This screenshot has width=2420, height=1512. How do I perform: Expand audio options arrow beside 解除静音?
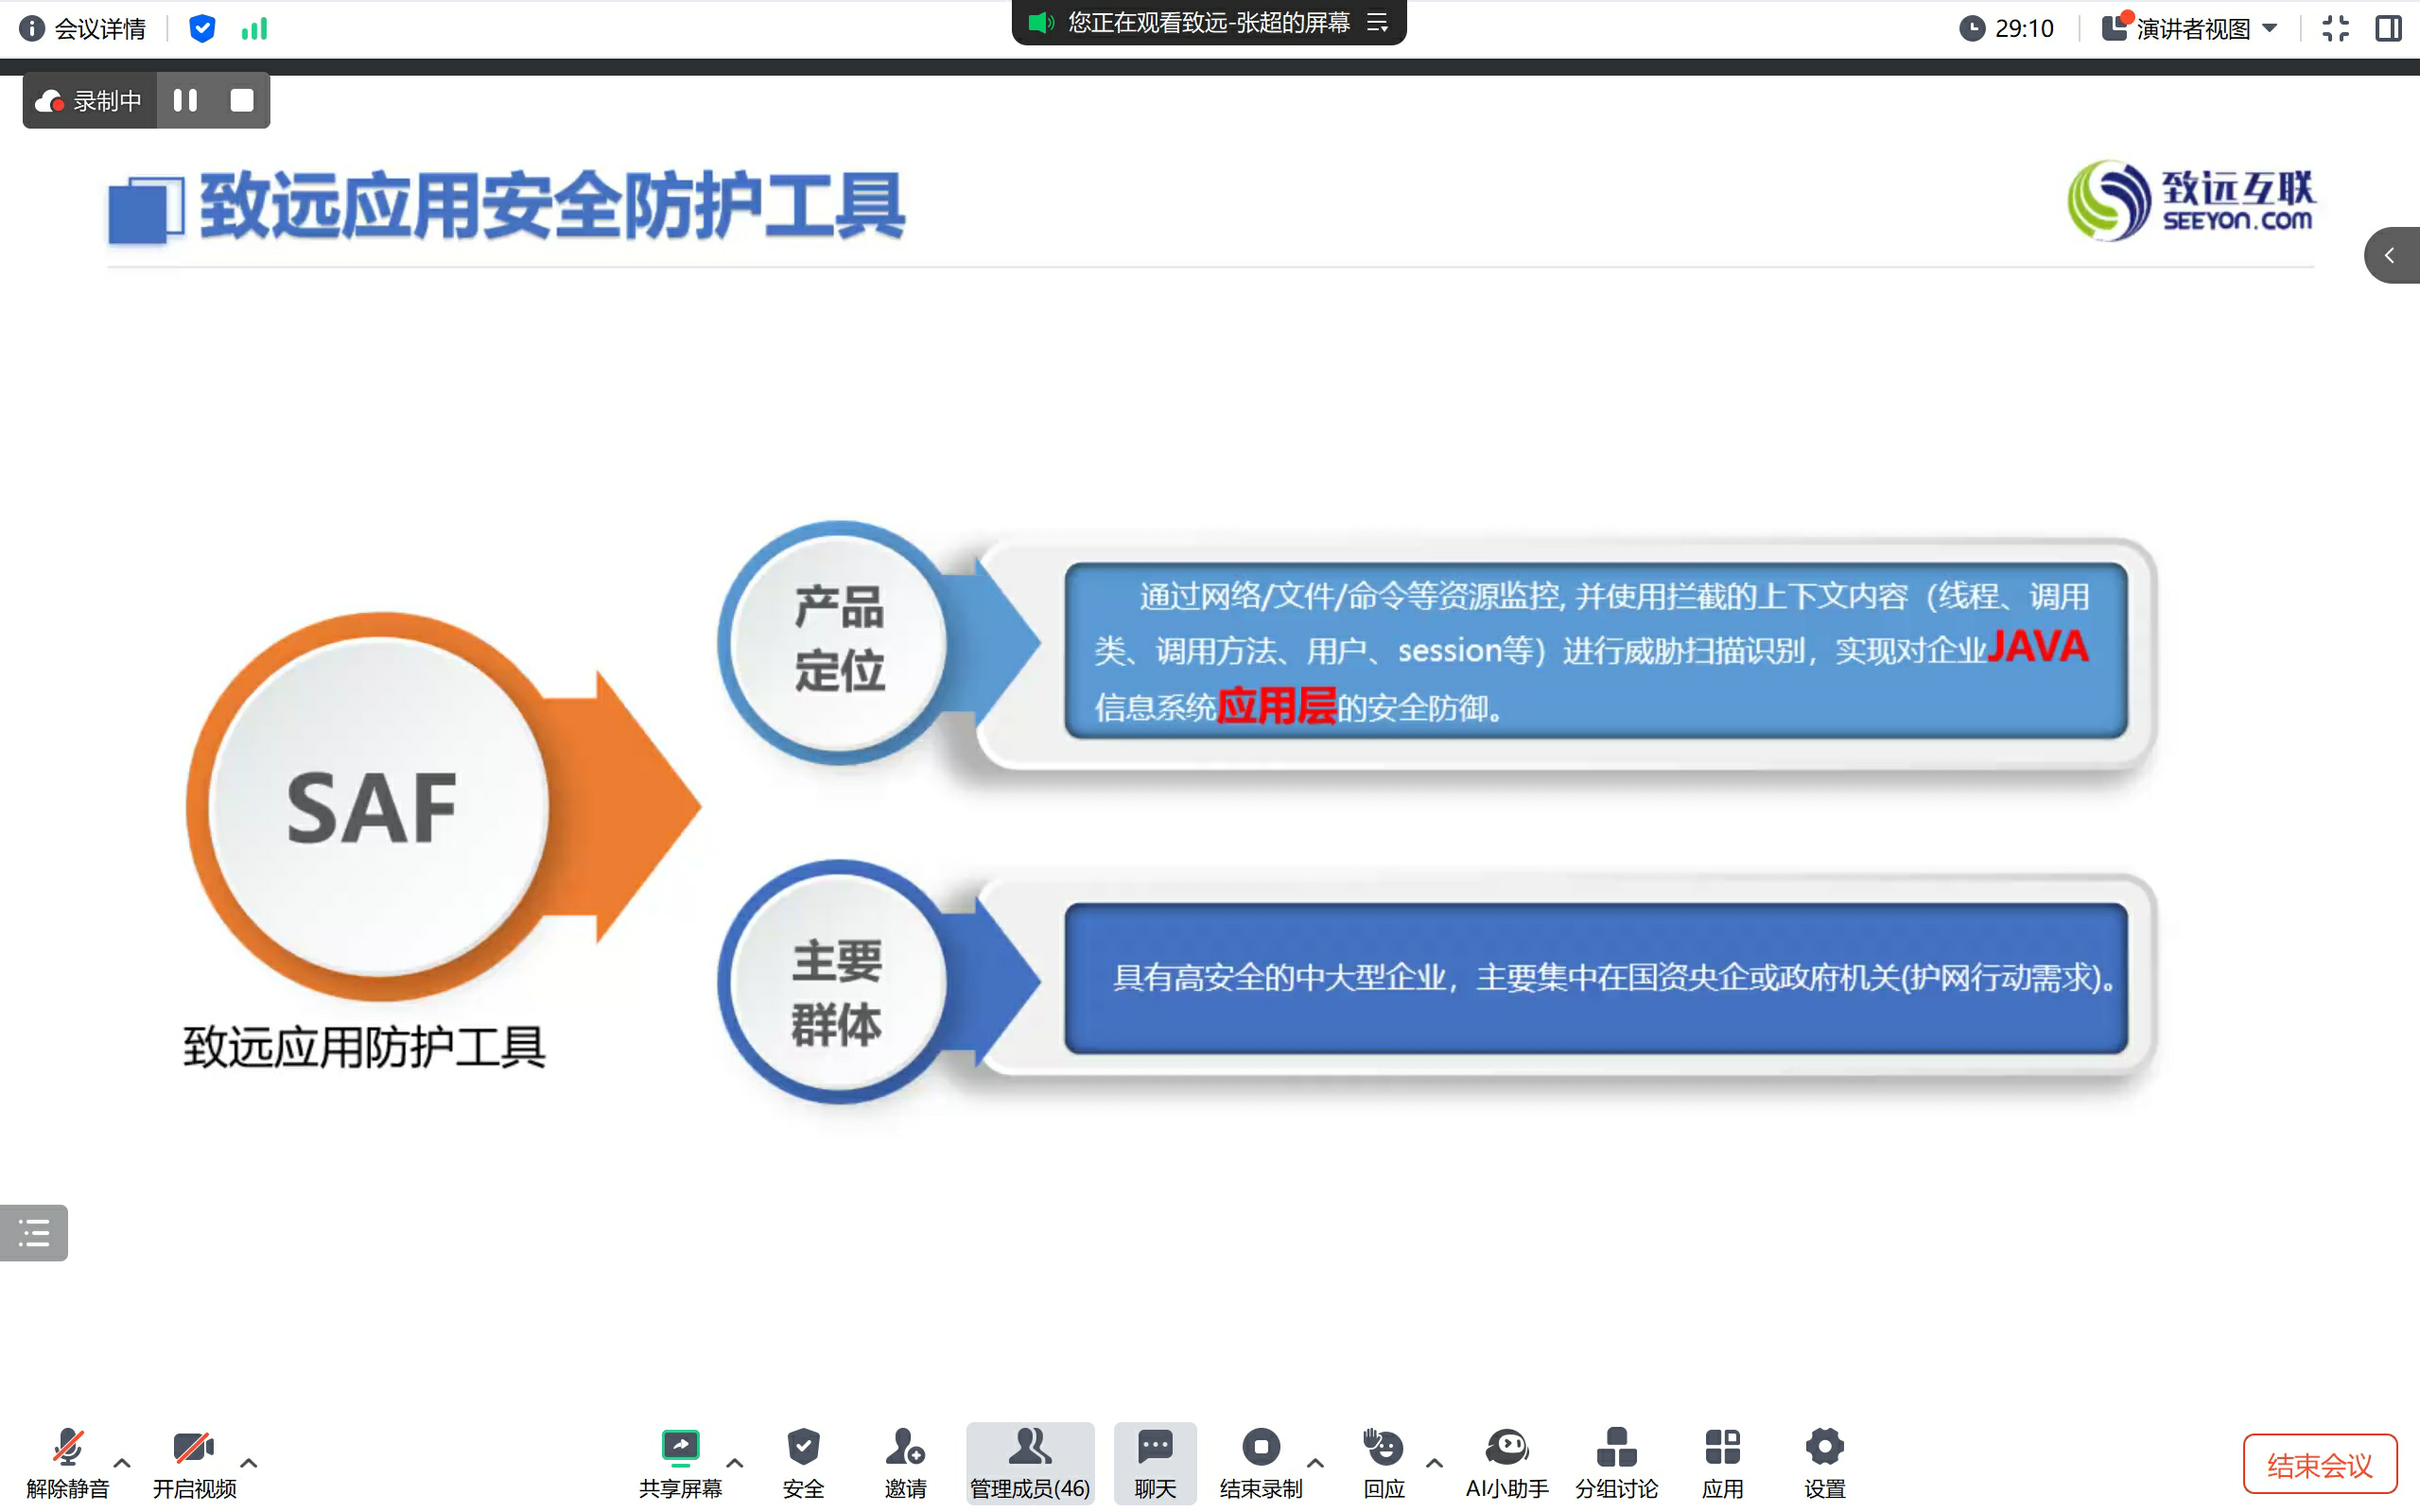[x=122, y=1463]
